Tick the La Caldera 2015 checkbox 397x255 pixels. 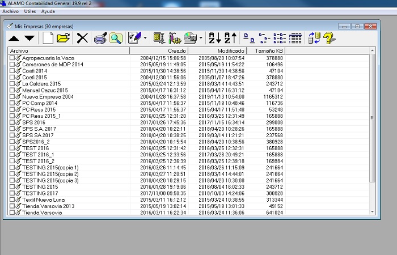click(12, 83)
